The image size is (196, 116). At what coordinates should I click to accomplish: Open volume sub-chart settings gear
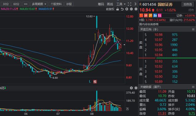click(x=136, y=88)
